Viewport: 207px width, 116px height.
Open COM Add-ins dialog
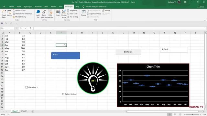(50, 14)
